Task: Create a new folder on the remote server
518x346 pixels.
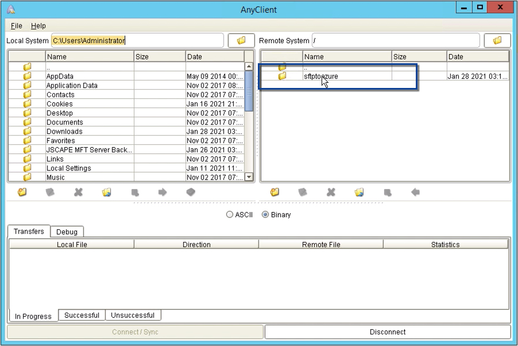Action: [x=273, y=193]
